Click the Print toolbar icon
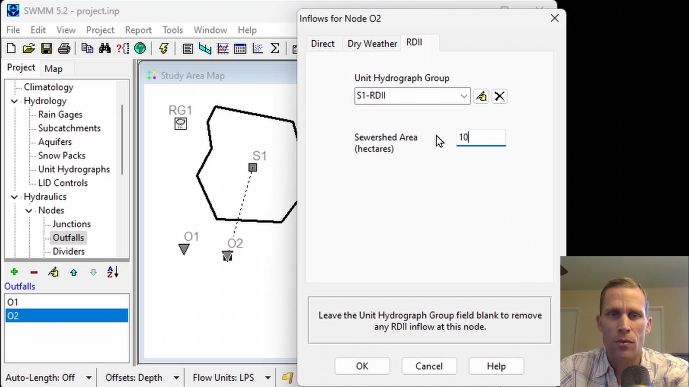 click(64, 49)
